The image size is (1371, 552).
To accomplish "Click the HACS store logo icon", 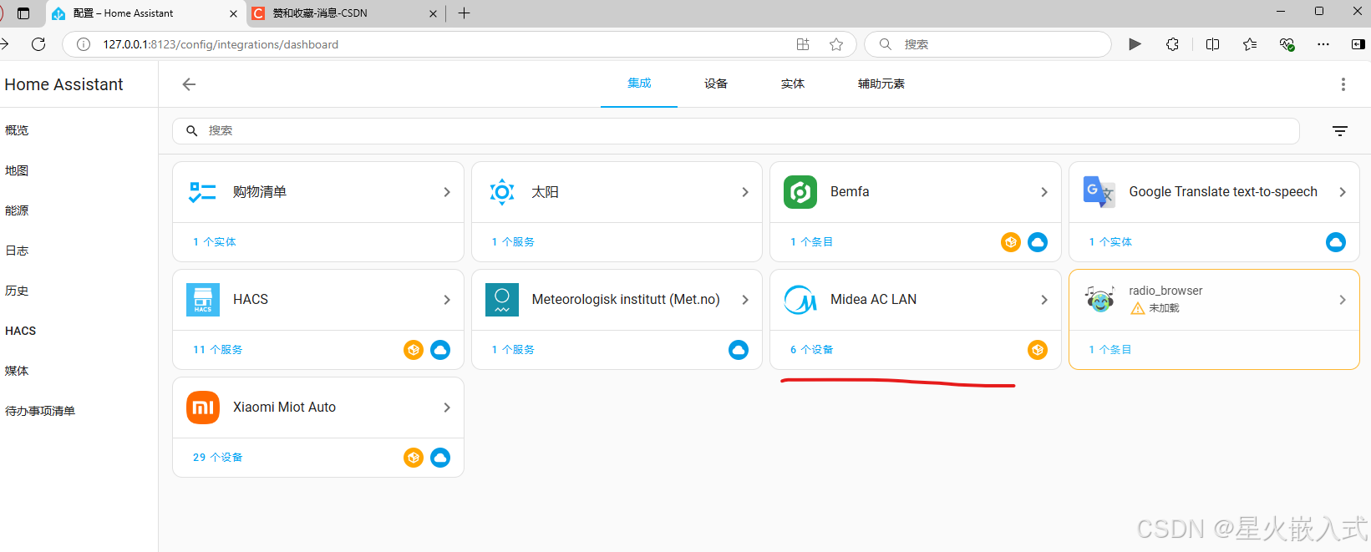I will click(x=203, y=300).
